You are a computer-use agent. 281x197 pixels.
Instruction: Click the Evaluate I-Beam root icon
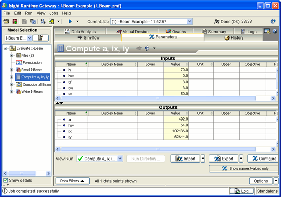coord(13,48)
